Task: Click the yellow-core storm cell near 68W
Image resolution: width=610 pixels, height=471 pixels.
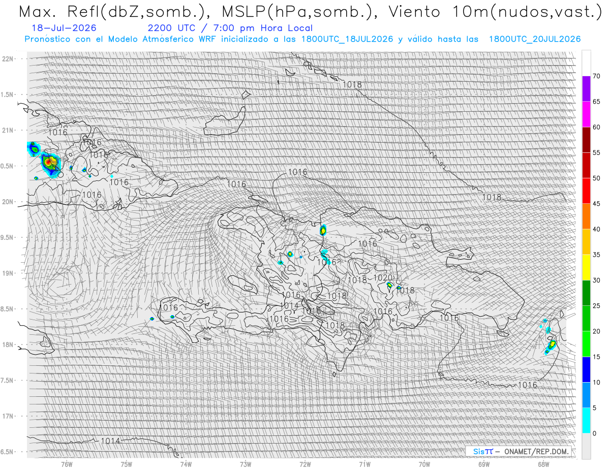Action: 552,346
